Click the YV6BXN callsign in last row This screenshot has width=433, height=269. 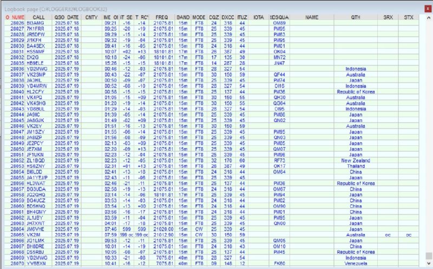36,264
